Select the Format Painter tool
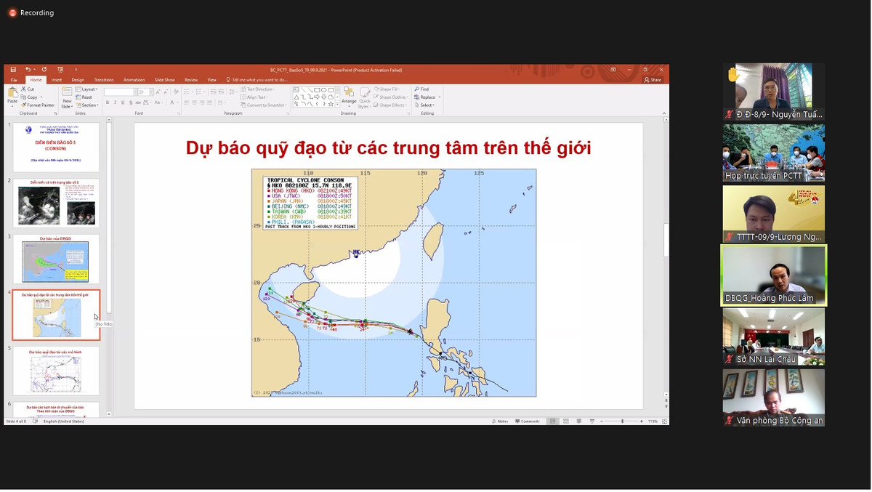The image size is (872, 492). tap(38, 105)
